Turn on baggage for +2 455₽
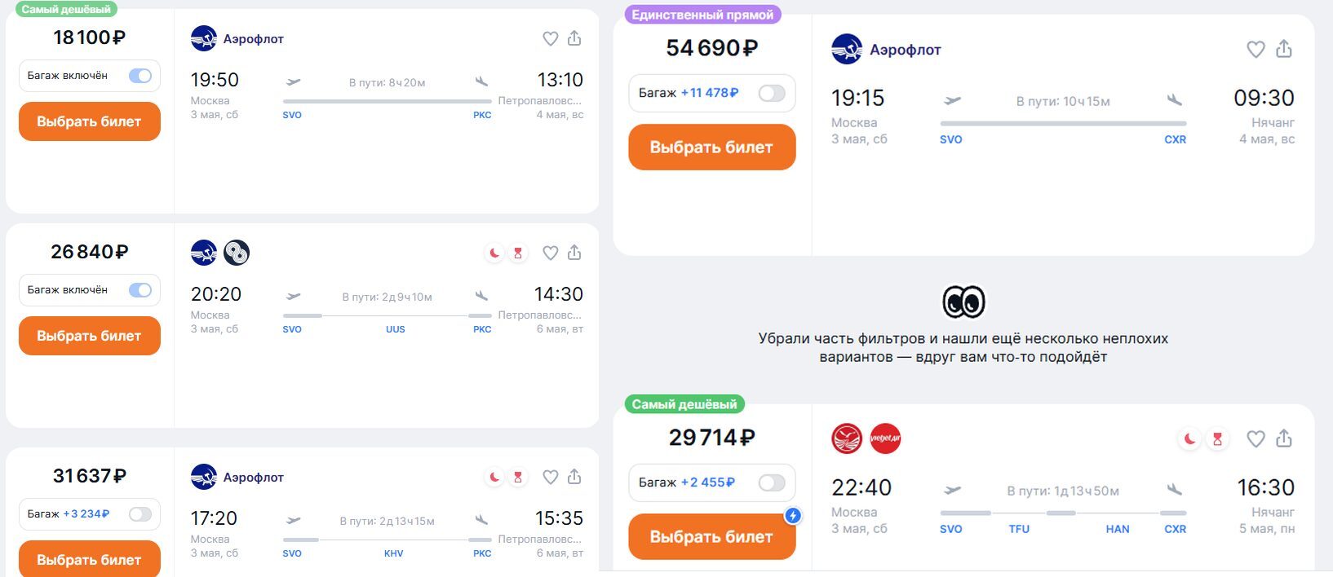Screen dimensions: 1333x577 click(771, 482)
